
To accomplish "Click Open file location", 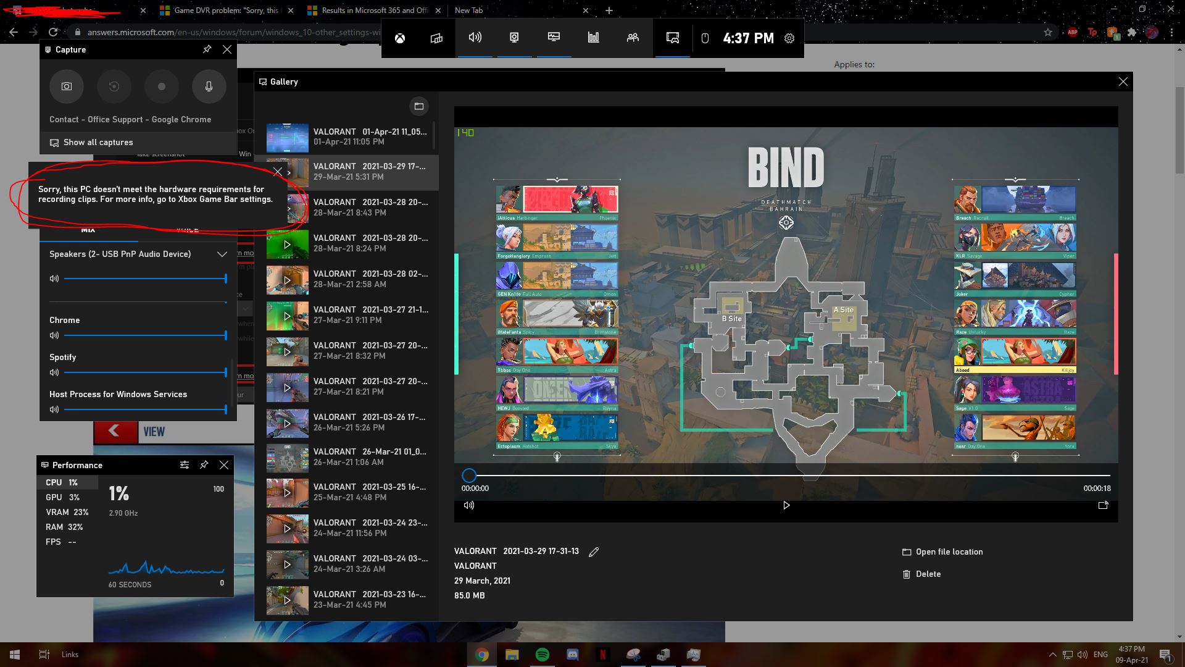I will point(942,552).
